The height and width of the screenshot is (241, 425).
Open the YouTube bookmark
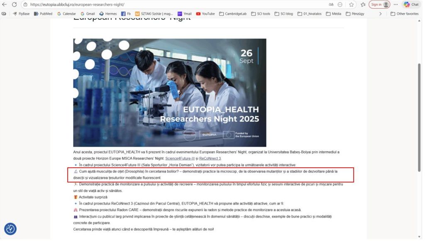tap(205, 14)
